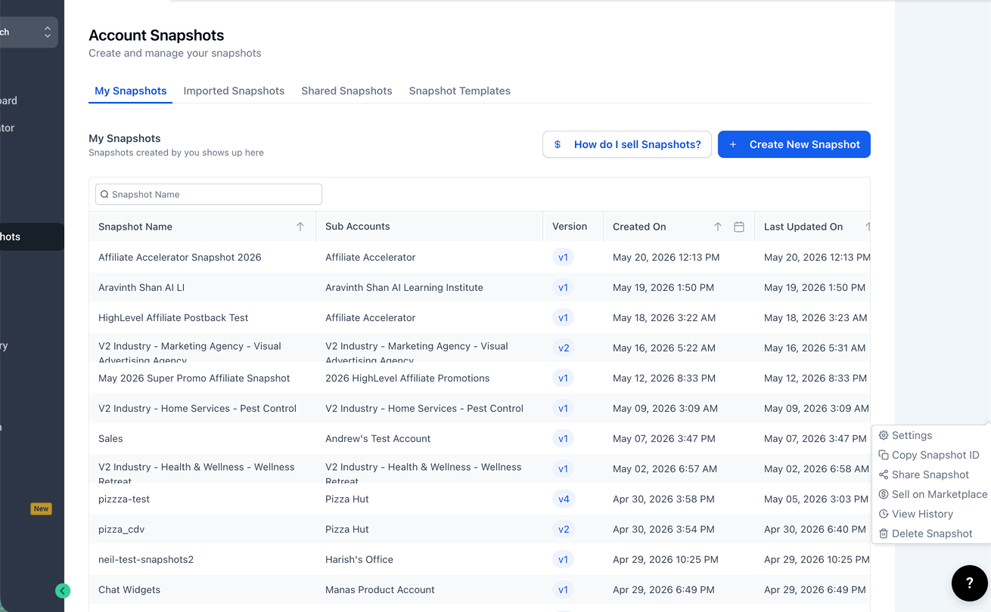Image resolution: width=991 pixels, height=612 pixels.
Task: Select 2026 HighLevel Affiliate Promotions cell
Action: [x=408, y=378]
